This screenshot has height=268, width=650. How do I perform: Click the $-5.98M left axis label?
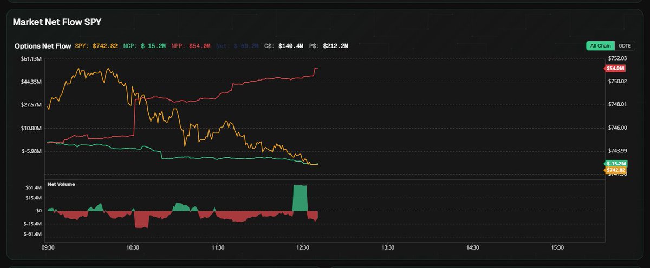coord(31,151)
